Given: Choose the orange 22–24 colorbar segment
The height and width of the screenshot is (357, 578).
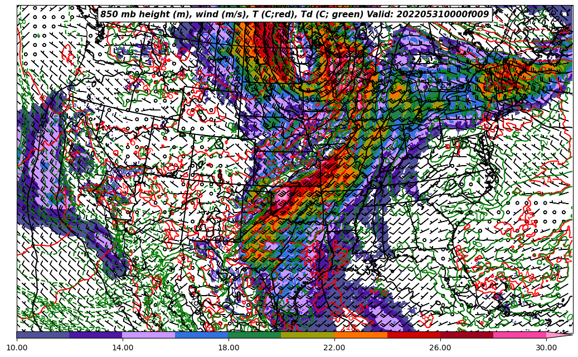Looking at the screenshot, I should [361, 335].
